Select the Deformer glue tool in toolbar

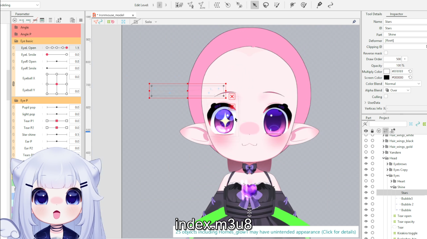(x=239, y=5)
